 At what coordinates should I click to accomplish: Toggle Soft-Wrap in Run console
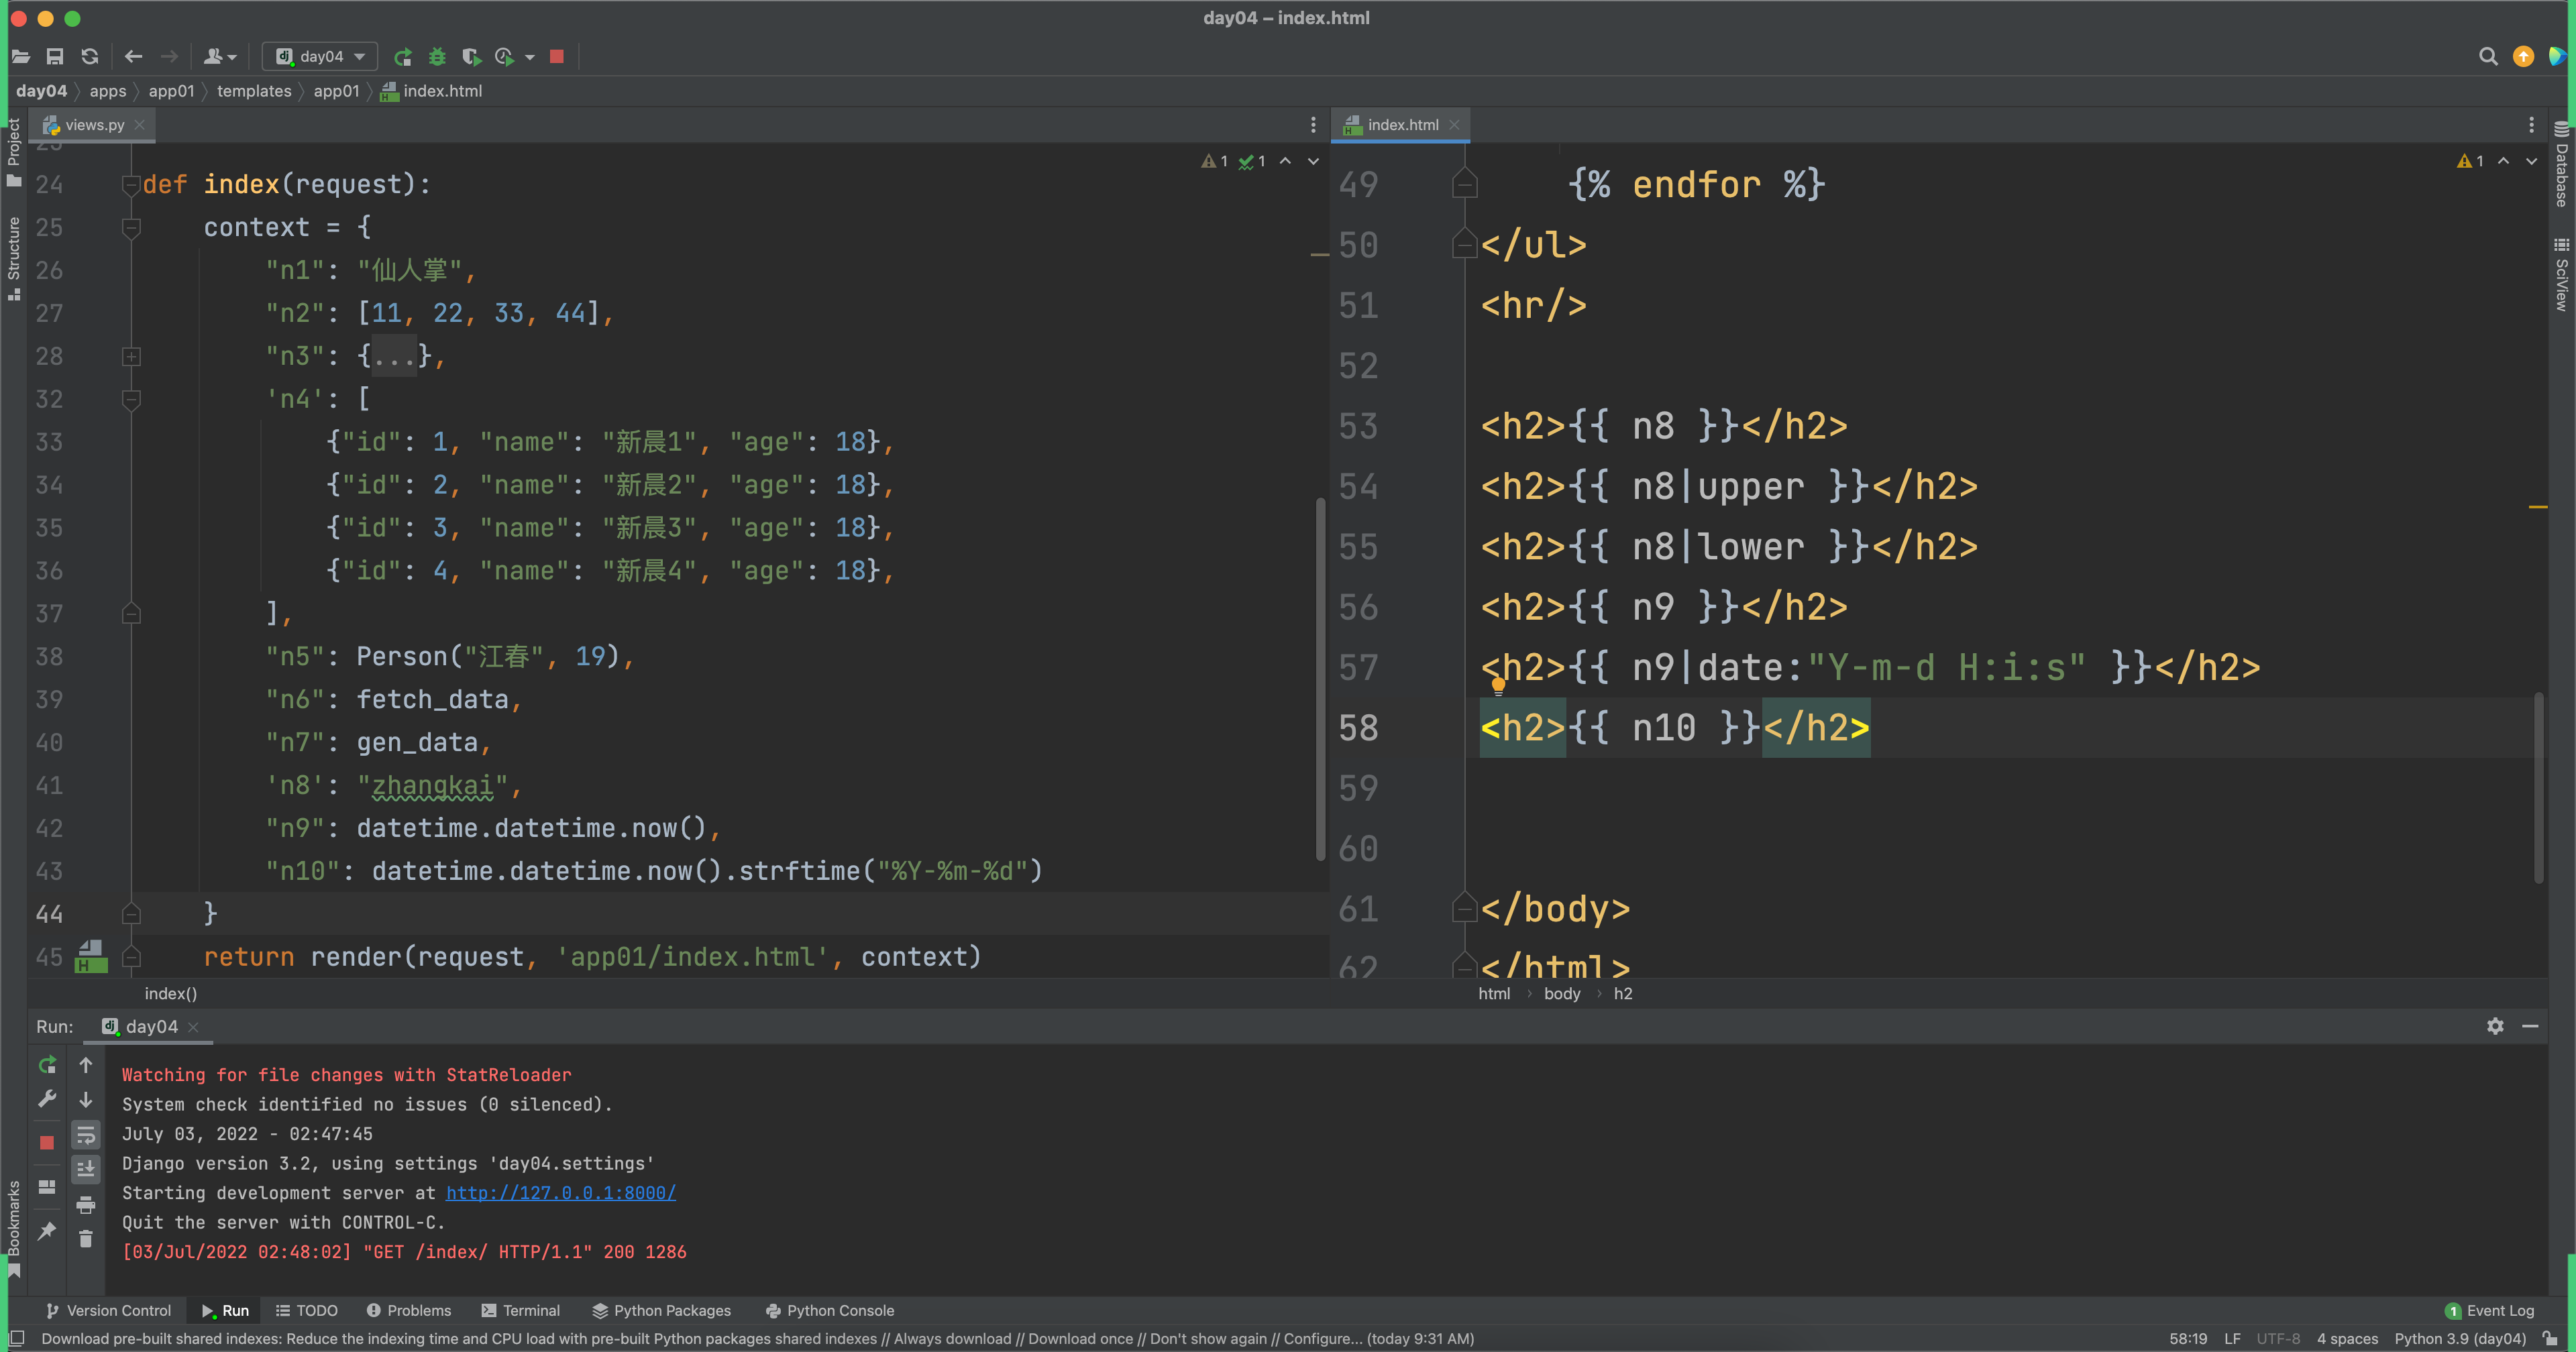(86, 1135)
